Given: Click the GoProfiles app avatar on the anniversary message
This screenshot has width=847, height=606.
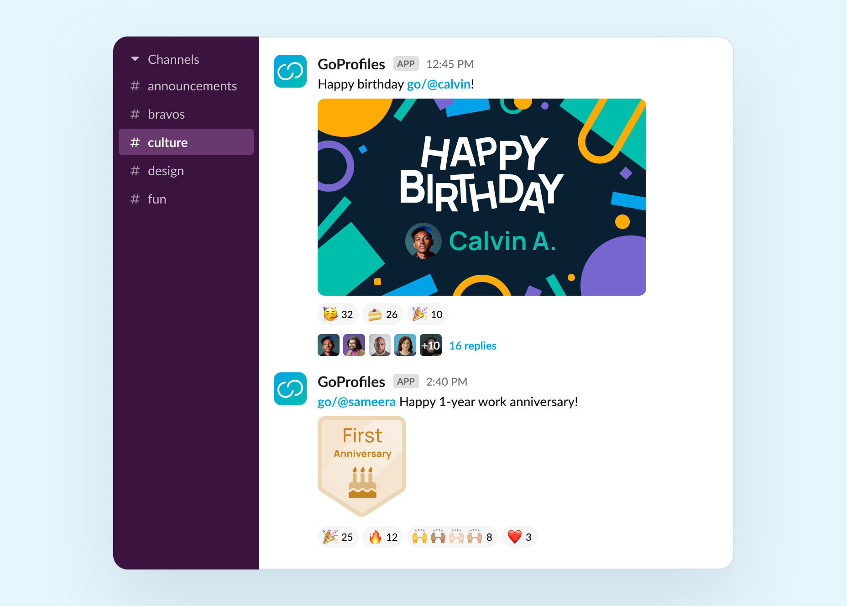Looking at the screenshot, I should [x=290, y=389].
